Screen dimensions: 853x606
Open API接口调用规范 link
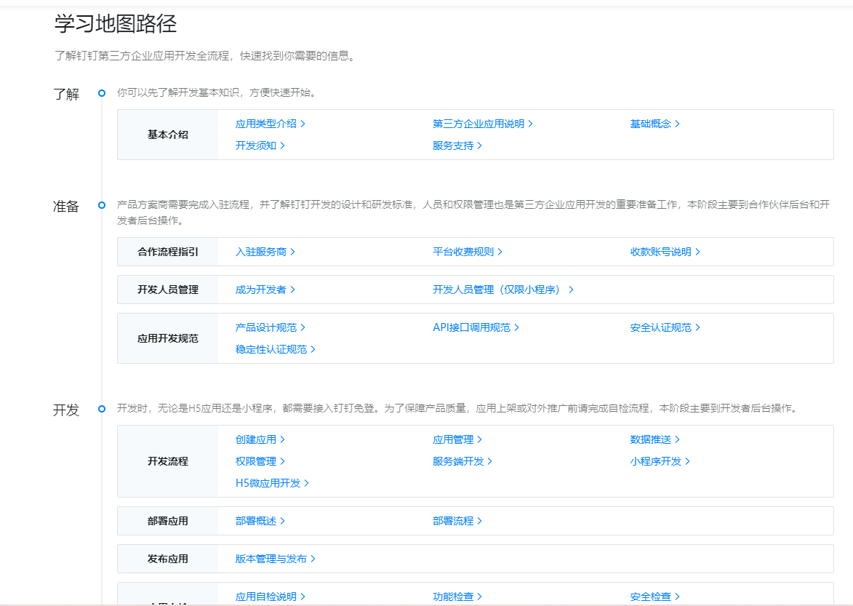pos(476,327)
